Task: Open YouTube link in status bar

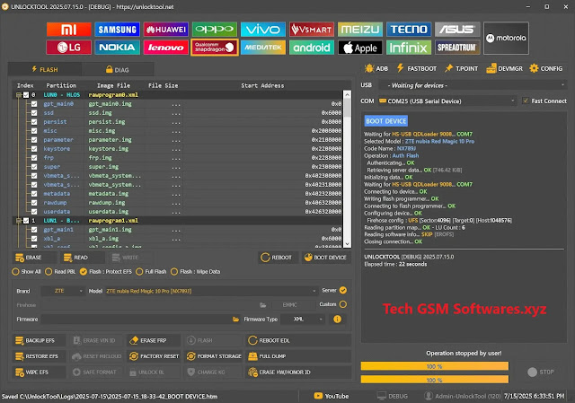Action: (x=332, y=396)
